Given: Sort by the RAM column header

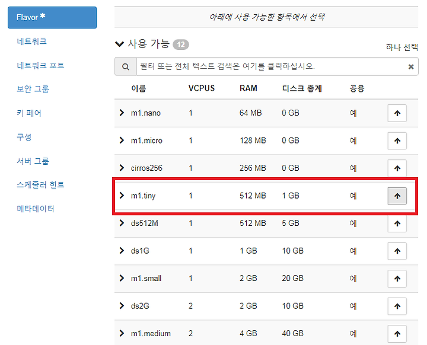Looking at the screenshot, I should [x=248, y=88].
